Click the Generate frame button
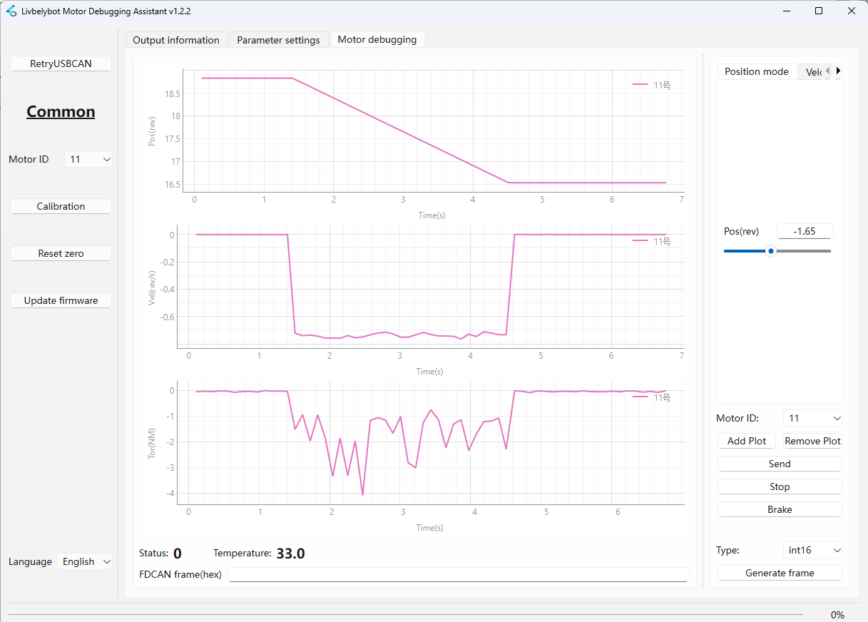Image resolution: width=868 pixels, height=622 pixels. coord(780,573)
